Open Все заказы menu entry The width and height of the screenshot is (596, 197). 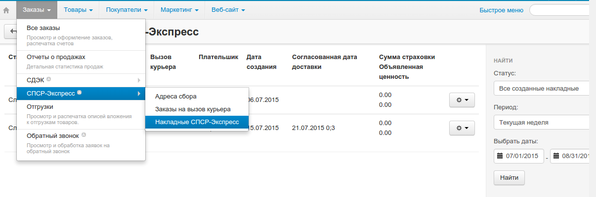[x=43, y=28]
